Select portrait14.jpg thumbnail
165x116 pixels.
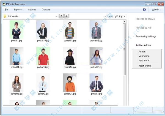(16, 56)
